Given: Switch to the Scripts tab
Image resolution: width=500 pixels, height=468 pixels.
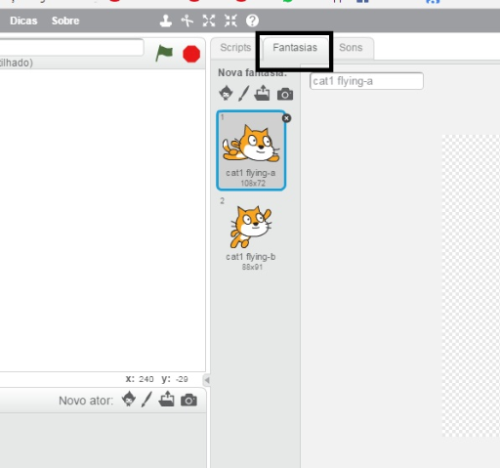Looking at the screenshot, I should (x=235, y=48).
